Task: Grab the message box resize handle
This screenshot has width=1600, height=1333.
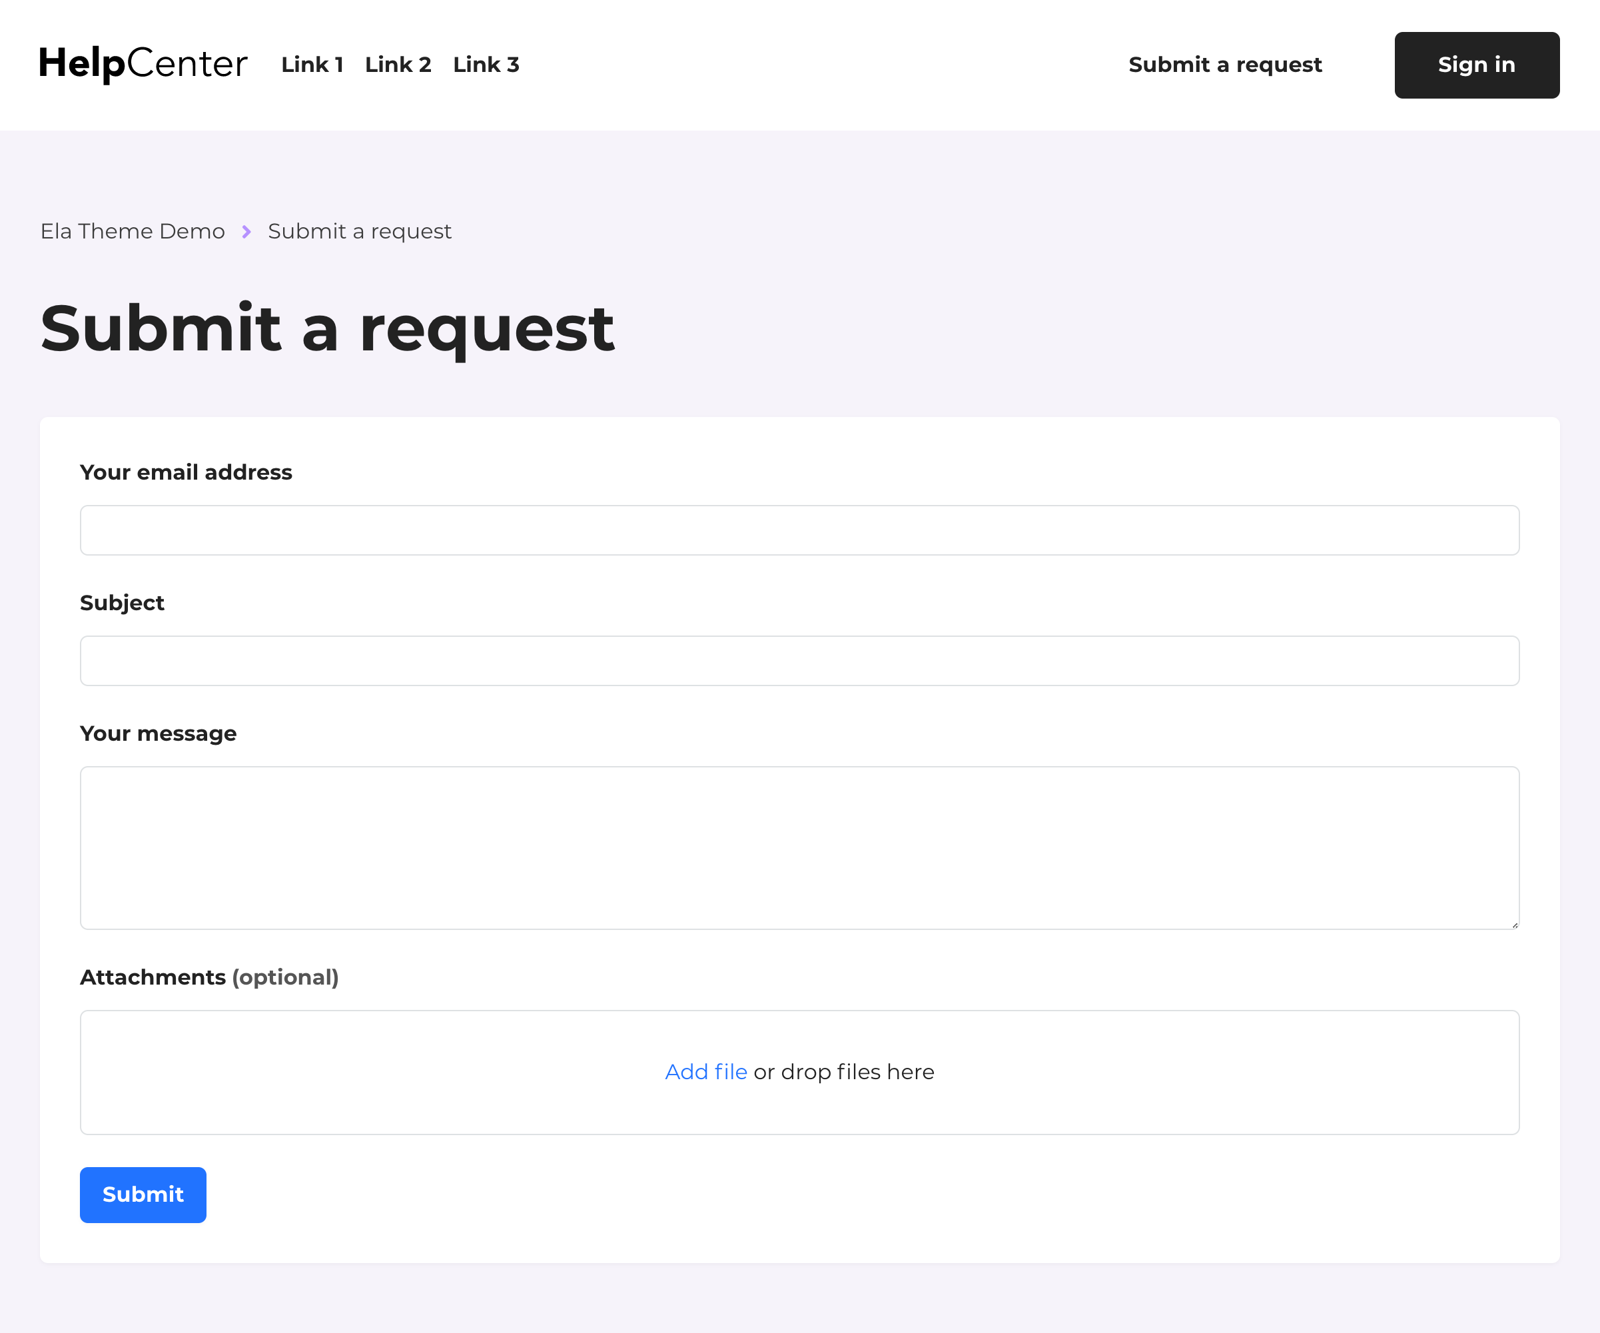Action: point(1514,925)
